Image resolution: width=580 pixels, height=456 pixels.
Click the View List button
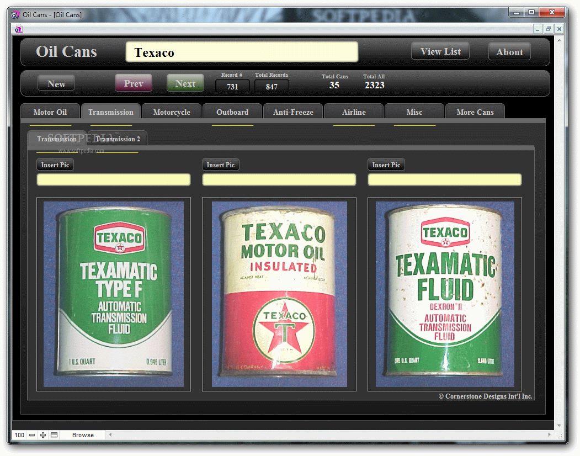440,51
